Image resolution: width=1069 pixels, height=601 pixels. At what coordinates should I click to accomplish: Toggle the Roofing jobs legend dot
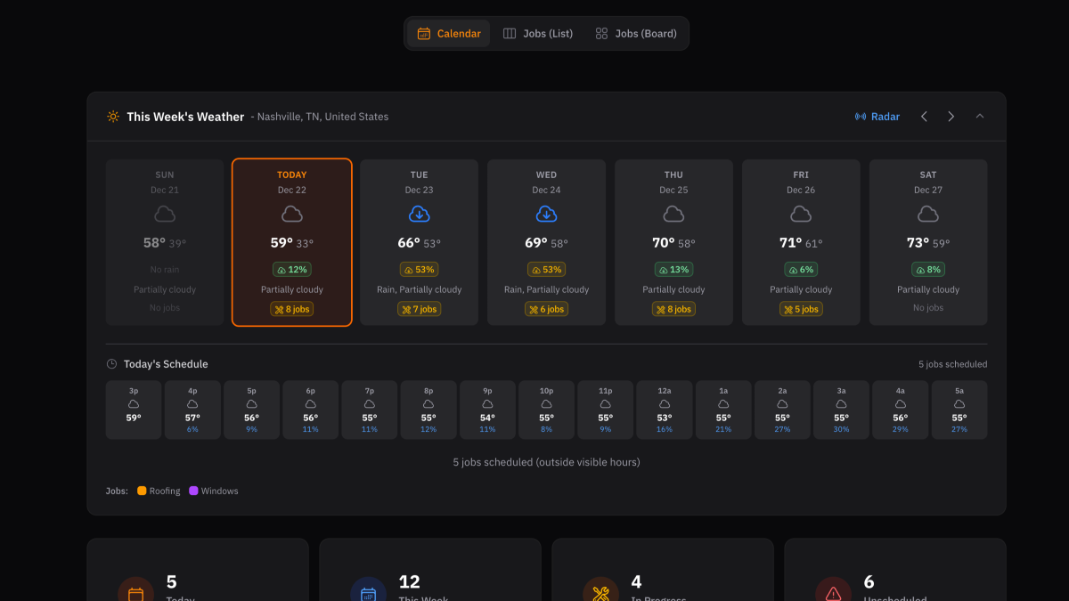[x=143, y=491]
